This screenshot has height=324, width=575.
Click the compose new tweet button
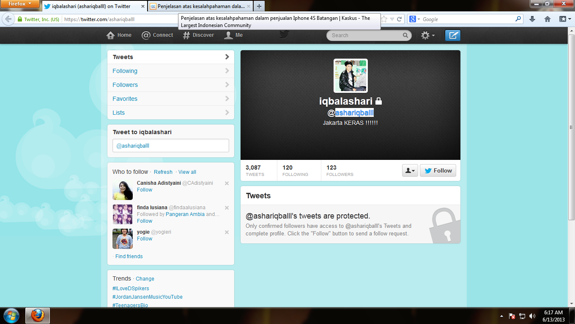(x=453, y=35)
